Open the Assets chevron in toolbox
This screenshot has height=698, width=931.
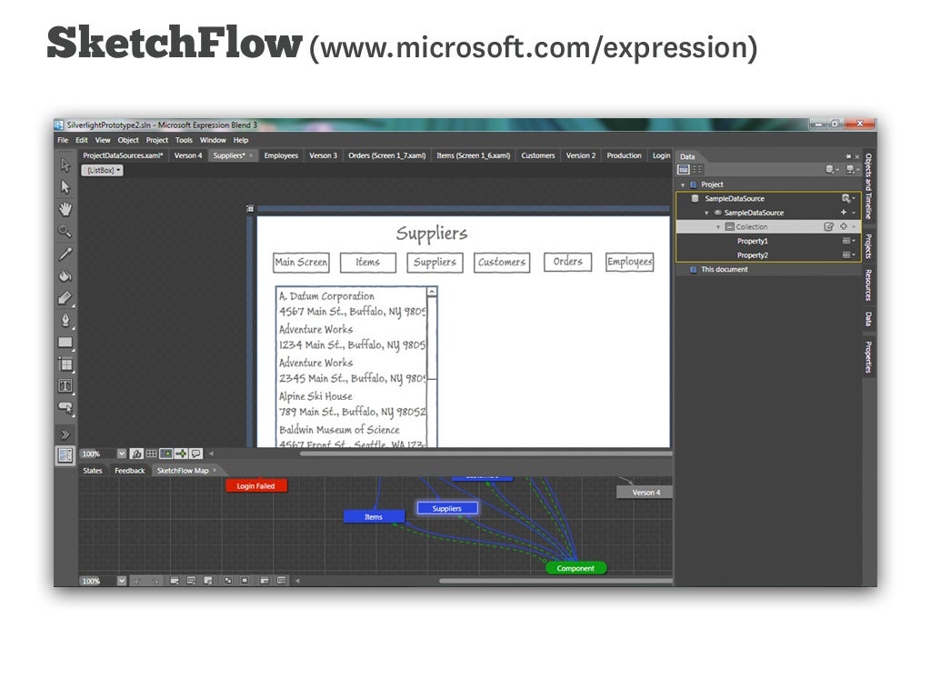pos(65,434)
